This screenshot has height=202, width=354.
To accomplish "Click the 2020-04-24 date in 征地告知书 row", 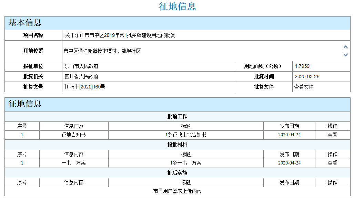I will click(290, 135).
